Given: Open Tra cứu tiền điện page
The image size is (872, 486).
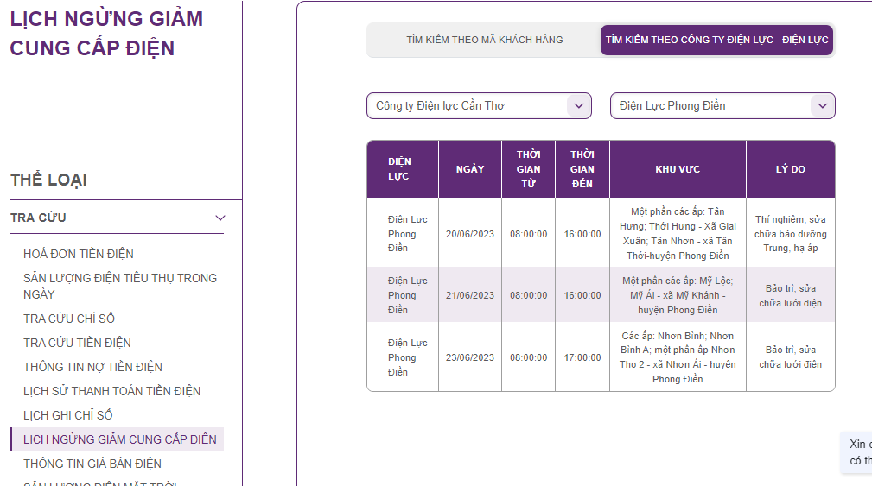Looking at the screenshot, I should pos(77,343).
